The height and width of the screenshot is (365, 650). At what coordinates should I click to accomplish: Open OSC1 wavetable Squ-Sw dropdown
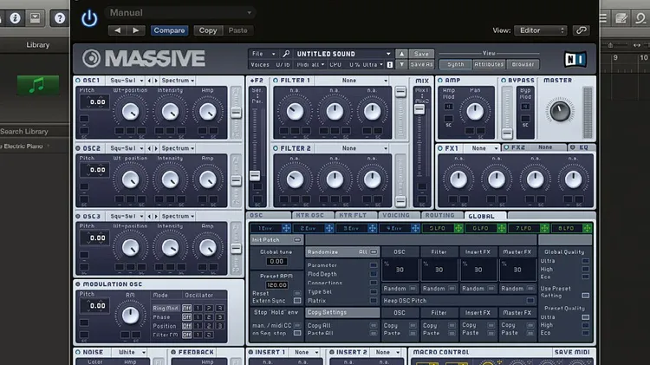click(126, 81)
